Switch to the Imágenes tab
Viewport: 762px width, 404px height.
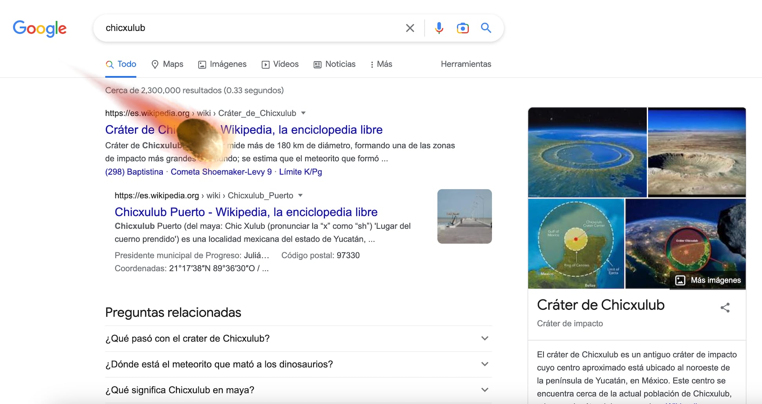[x=222, y=64]
